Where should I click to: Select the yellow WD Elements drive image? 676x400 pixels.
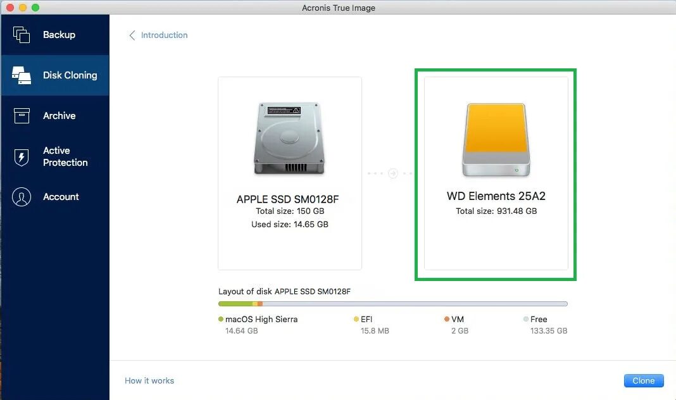click(x=496, y=140)
